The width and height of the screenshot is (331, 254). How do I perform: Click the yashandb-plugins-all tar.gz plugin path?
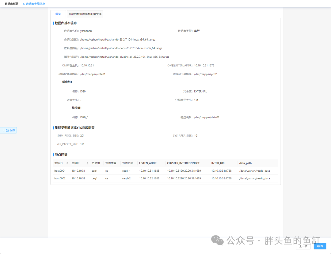(124, 57)
